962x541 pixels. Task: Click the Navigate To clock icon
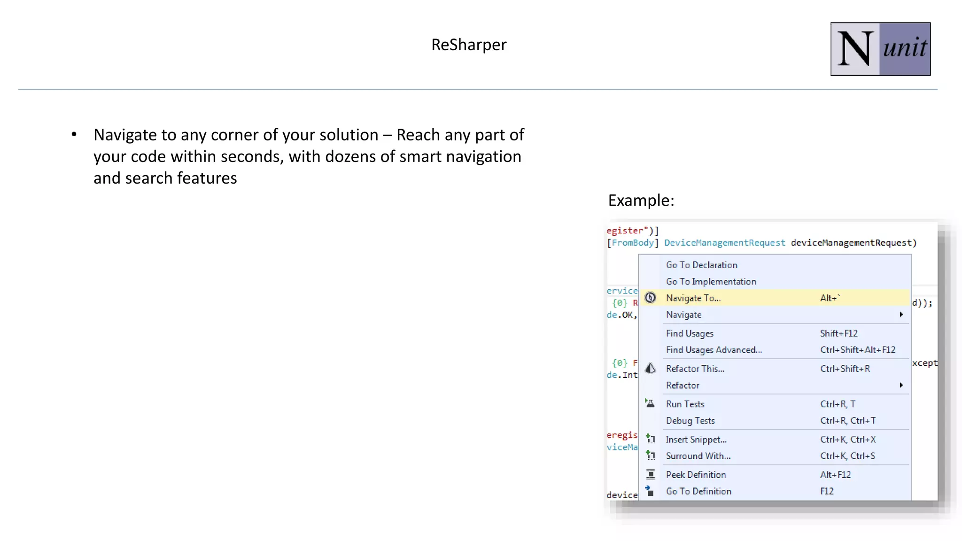(650, 298)
